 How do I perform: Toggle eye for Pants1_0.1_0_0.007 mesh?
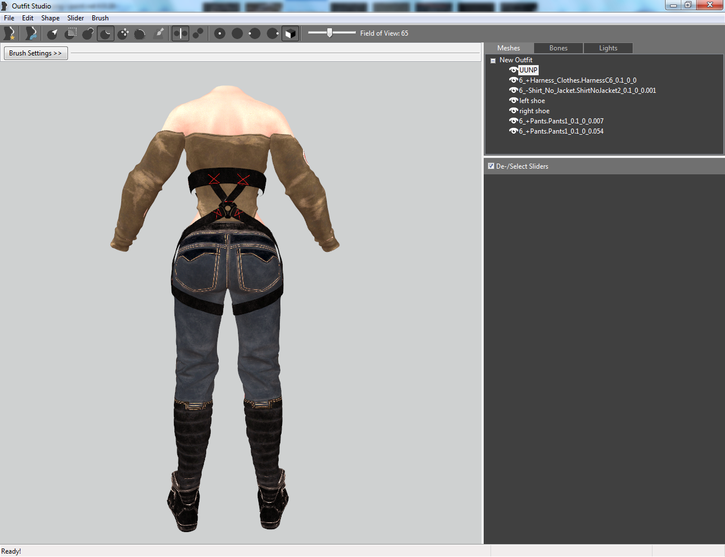[513, 121]
